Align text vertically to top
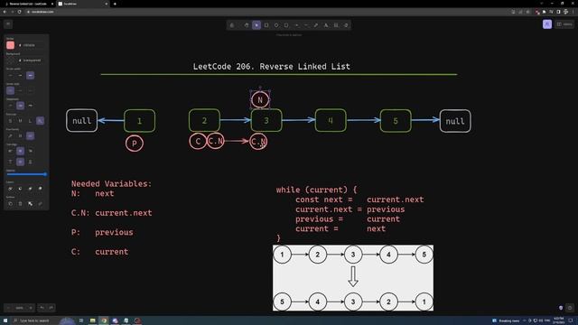The width and height of the screenshot is (578, 325). tap(10, 162)
